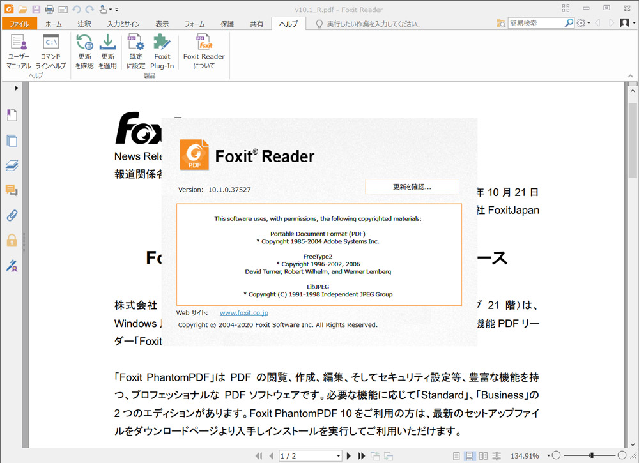
Task: Toggle single page view in the status bar
Action: [456, 456]
